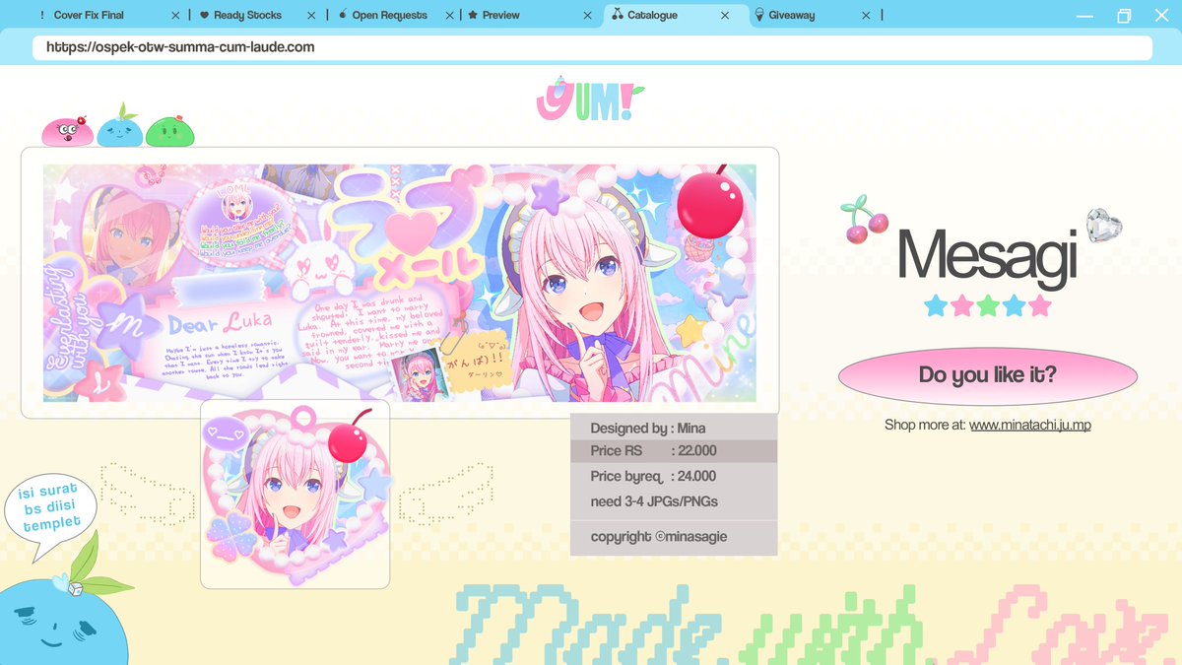Click the star icon on Preview tab
This screenshot has height=665, width=1182.
pos(473,16)
